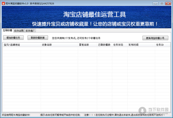Click the 更换淘宝收藏小号 button
The width and height of the screenshot is (173, 118).
click(x=155, y=38)
